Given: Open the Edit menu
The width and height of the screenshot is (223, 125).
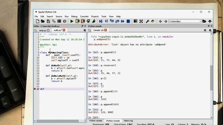Looking at the screenshot, I should click(42, 16).
